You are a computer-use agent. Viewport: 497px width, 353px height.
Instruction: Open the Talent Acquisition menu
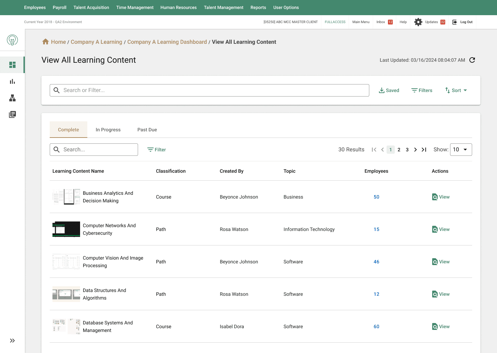[x=91, y=8]
